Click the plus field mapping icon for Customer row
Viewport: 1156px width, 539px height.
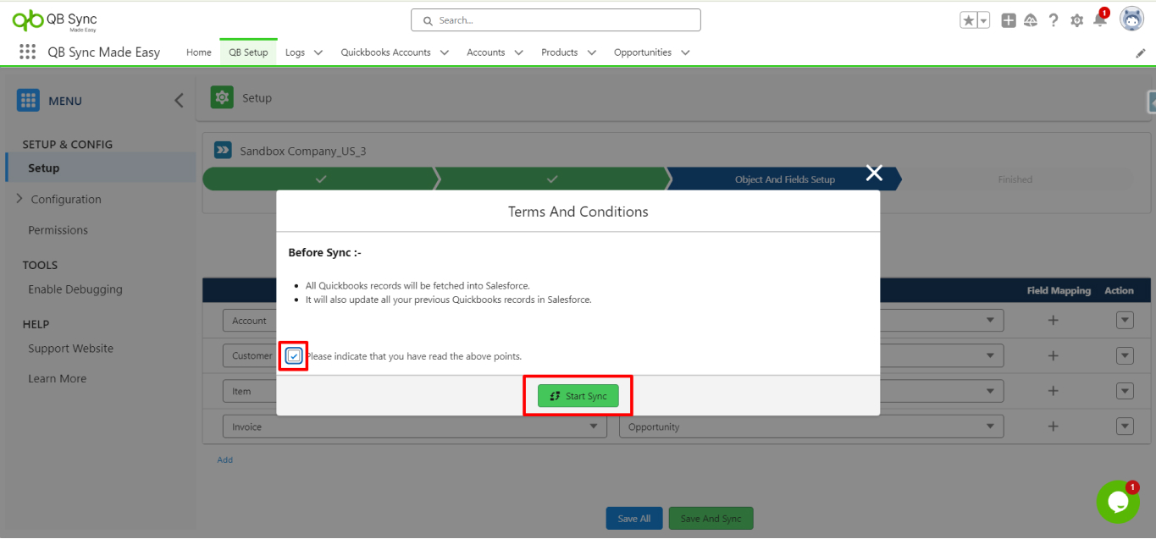tap(1053, 355)
